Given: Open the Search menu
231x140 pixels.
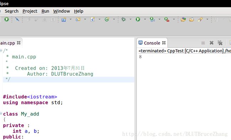Looking at the screenshot, I should [11, 11].
